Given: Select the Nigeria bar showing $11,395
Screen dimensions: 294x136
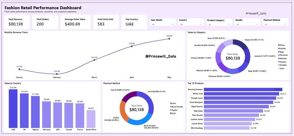Looking at the screenshot, I should coord(35,112).
